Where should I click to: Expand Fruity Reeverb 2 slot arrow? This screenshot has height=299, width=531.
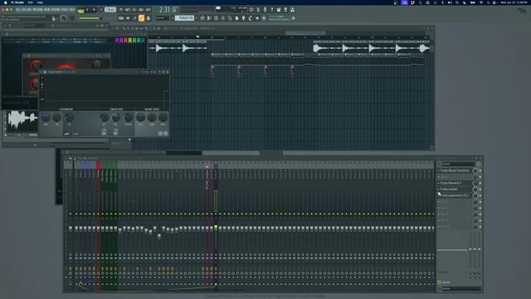coord(439,183)
